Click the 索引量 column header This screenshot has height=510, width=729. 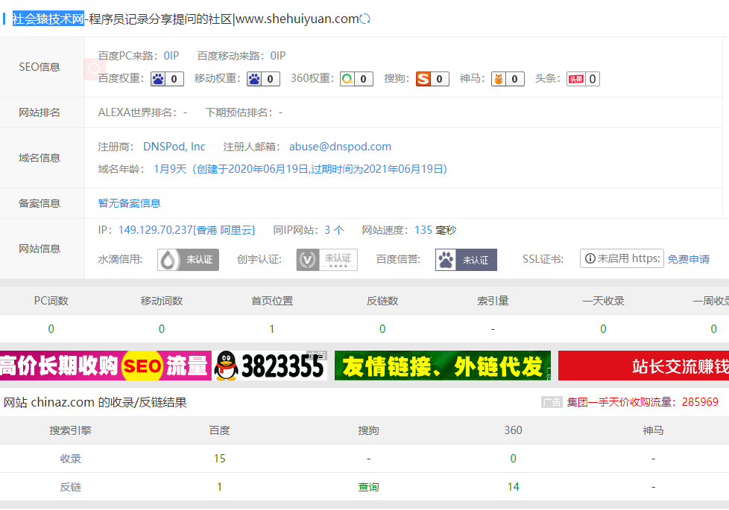tap(493, 301)
